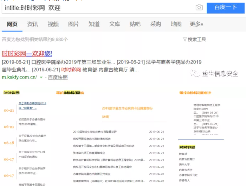This screenshot has height=186, width=247.
Task: Click the 关于表彰赤峰学院2019年 news link
Action: pyautogui.click(x=32, y=106)
